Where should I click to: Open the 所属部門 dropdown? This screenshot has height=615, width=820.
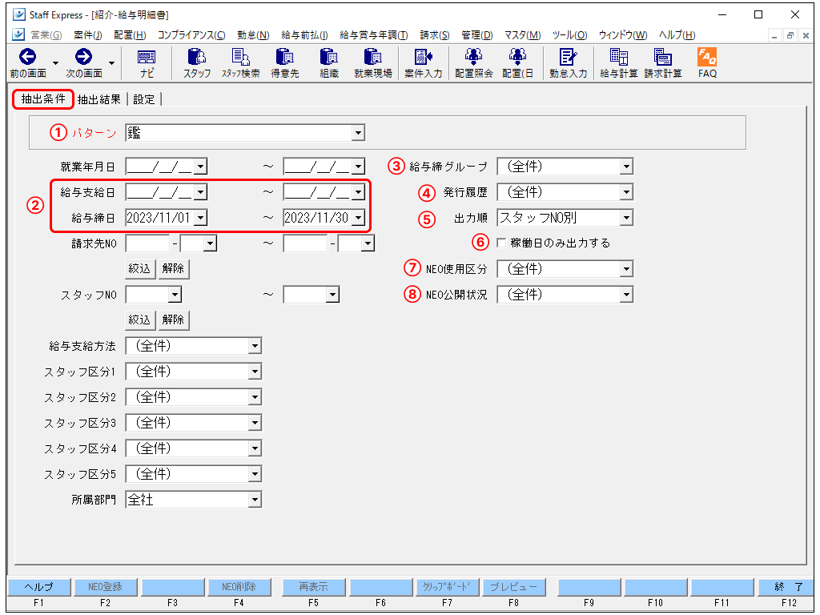pyautogui.click(x=254, y=500)
